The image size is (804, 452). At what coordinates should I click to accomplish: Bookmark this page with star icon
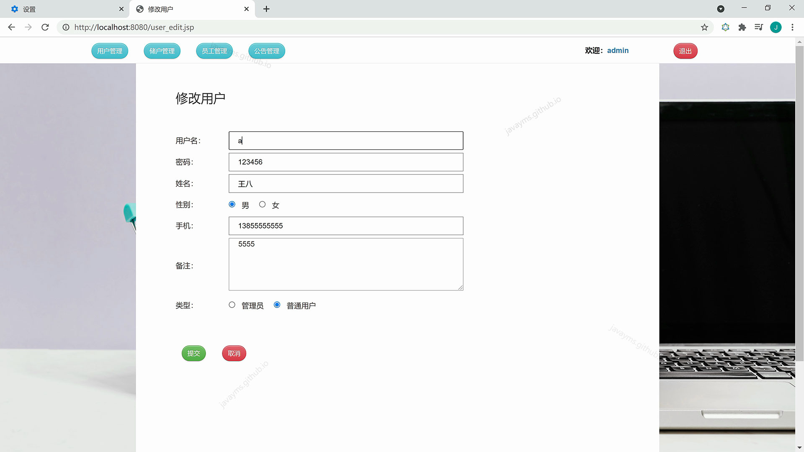point(704,27)
